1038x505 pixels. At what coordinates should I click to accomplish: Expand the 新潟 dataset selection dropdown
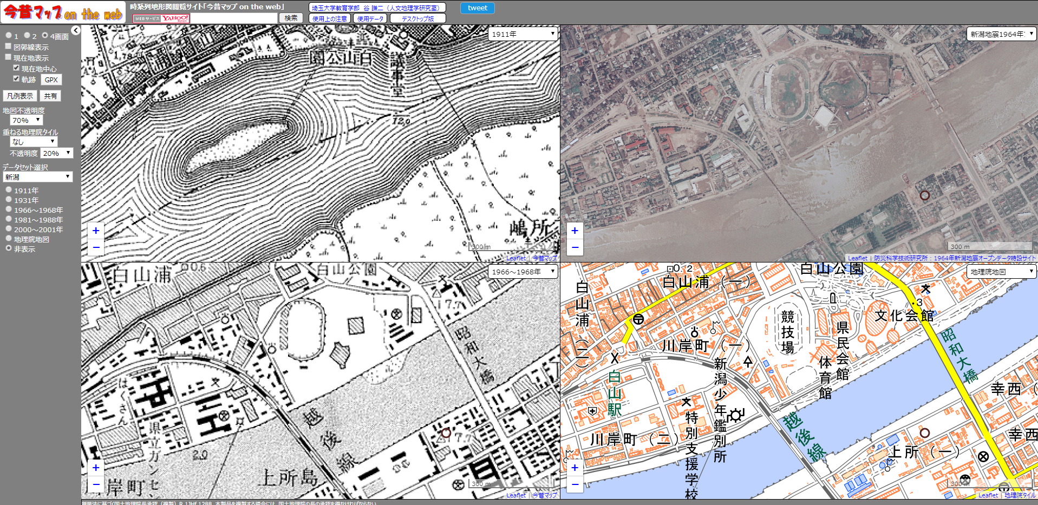click(x=37, y=177)
